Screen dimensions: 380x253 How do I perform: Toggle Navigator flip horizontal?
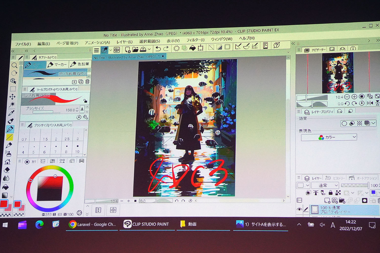[370, 103]
